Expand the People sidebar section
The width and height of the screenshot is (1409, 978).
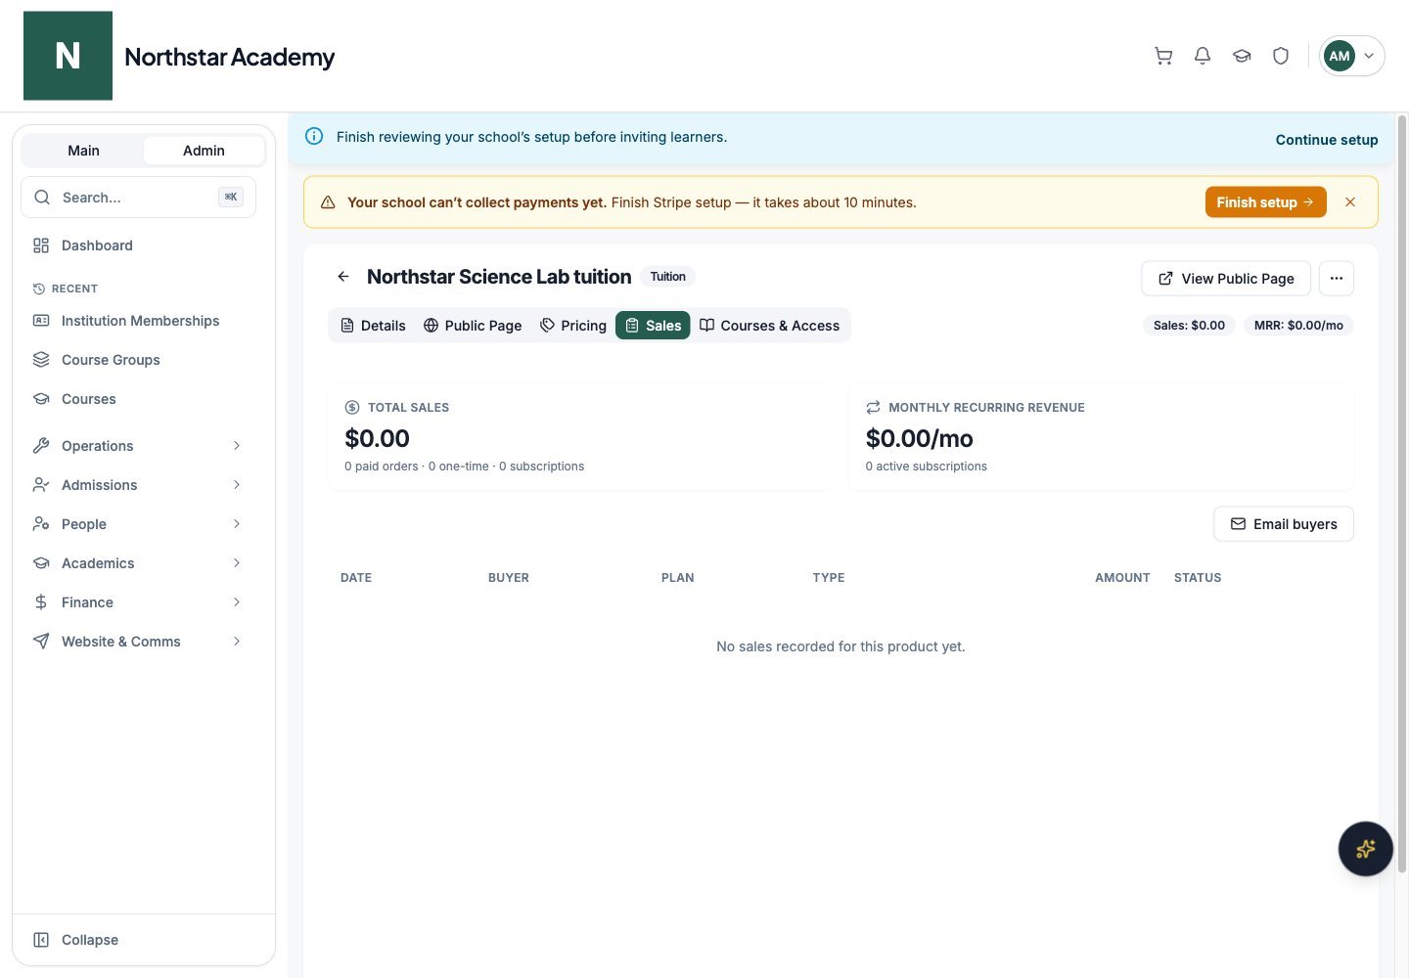138,524
